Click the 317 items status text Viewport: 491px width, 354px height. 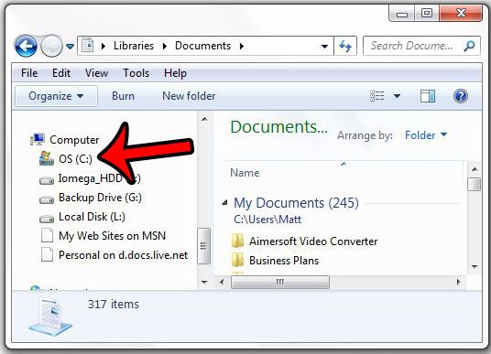click(x=113, y=304)
